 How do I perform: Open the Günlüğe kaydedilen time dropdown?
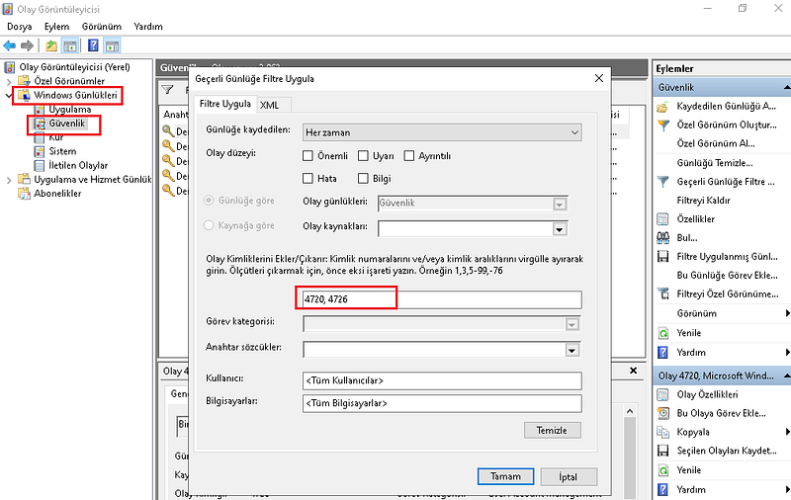click(442, 132)
